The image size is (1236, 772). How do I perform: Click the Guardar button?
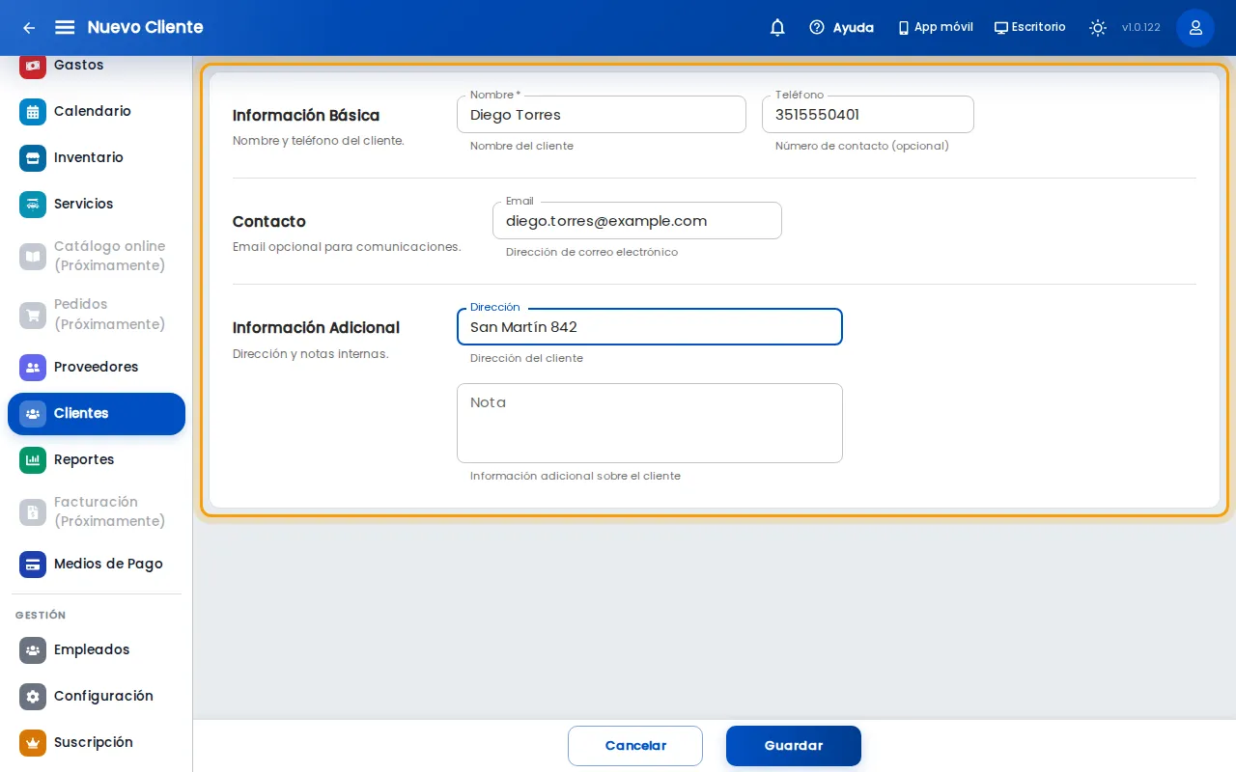(x=794, y=746)
